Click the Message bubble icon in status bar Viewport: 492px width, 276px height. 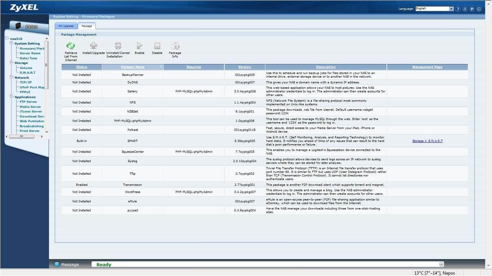click(x=57, y=264)
